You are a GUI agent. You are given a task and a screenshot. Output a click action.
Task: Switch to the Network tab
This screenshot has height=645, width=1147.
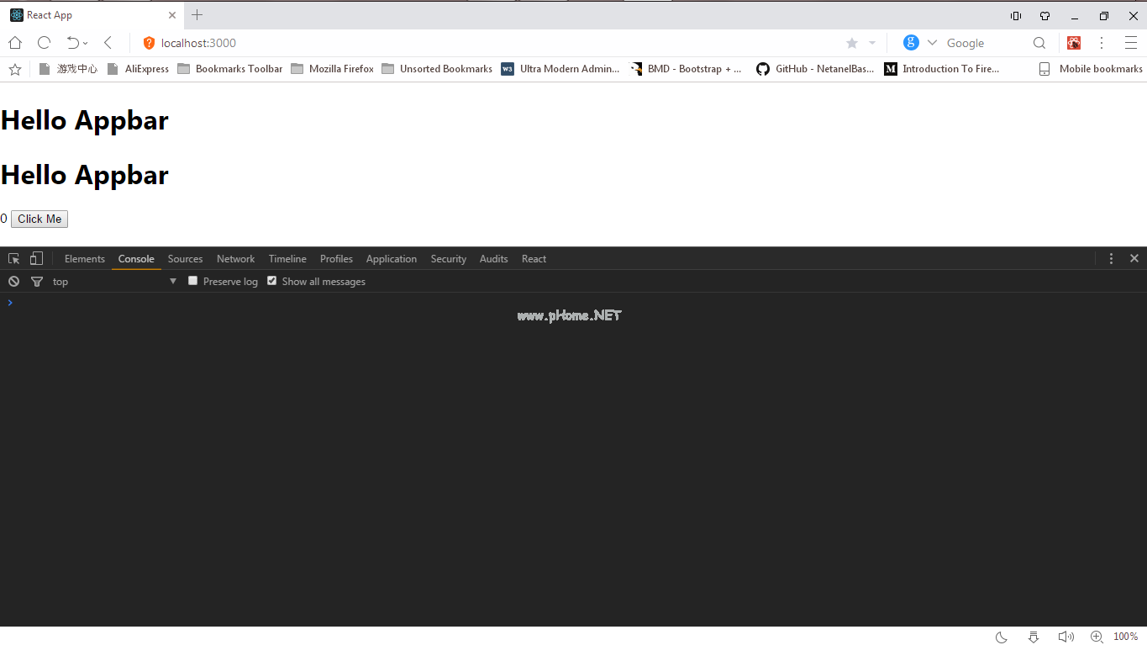[x=235, y=259]
